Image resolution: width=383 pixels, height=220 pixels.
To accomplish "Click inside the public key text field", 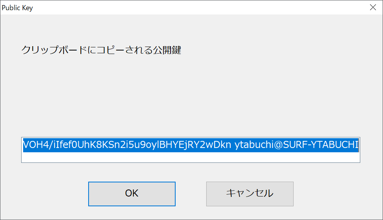I will point(191,150).
